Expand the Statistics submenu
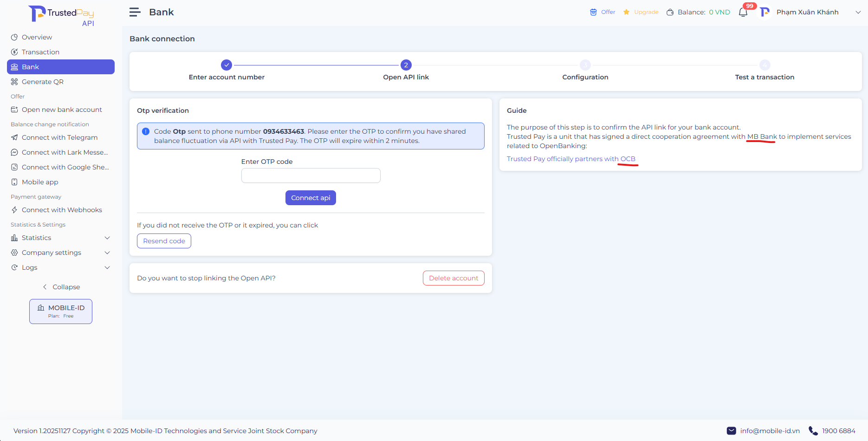This screenshot has height=441, width=868. coord(107,238)
